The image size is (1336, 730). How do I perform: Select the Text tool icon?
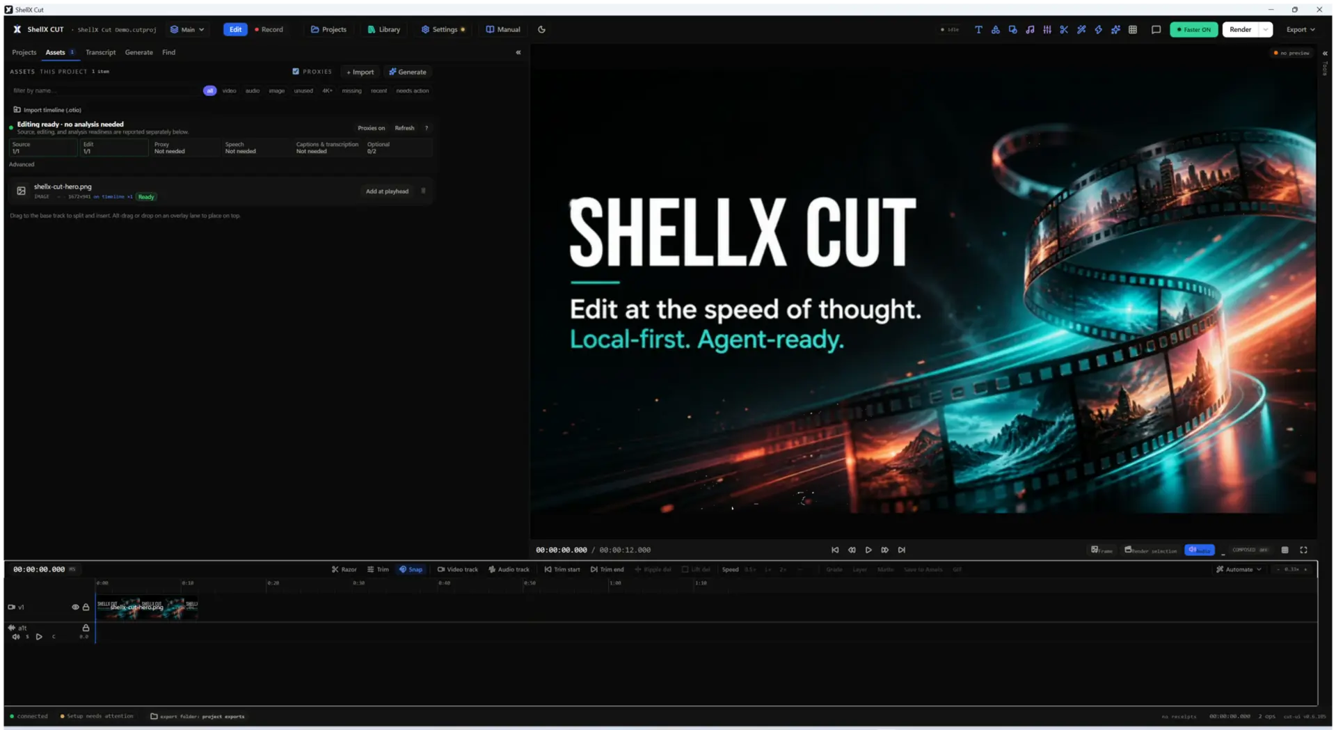click(978, 29)
